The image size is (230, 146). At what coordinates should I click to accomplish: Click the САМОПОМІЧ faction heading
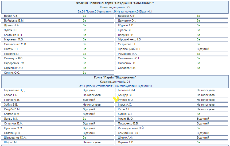point(115,3)
